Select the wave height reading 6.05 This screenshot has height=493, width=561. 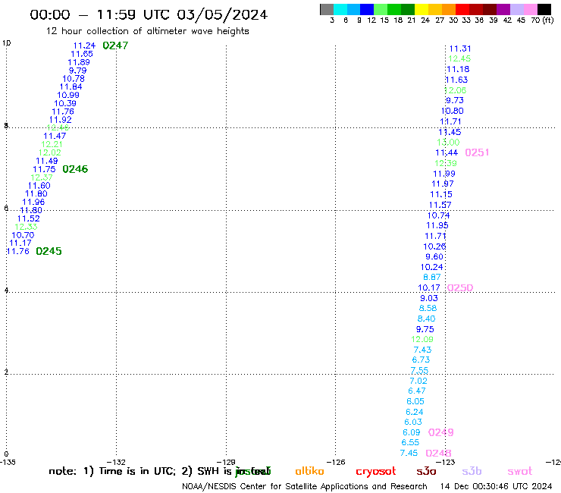415,402
